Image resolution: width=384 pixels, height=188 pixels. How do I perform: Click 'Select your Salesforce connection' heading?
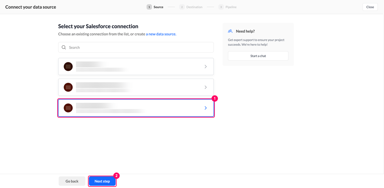pyautogui.click(x=98, y=26)
